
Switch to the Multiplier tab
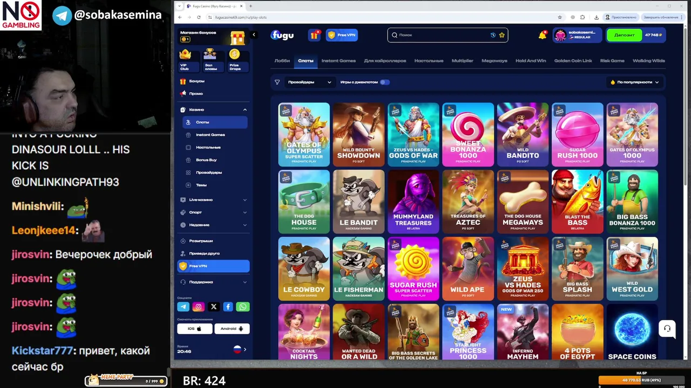point(463,61)
